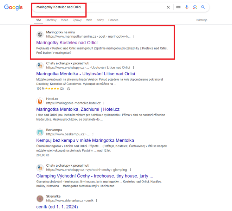Click the sklenarka.cz › cenik URL
This screenshot has width=232, height=211.
tap(70, 200)
